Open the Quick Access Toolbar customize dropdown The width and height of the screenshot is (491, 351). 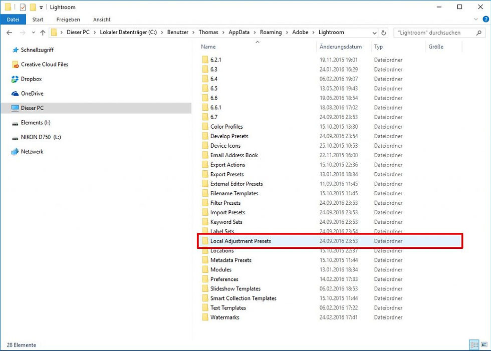point(41,7)
